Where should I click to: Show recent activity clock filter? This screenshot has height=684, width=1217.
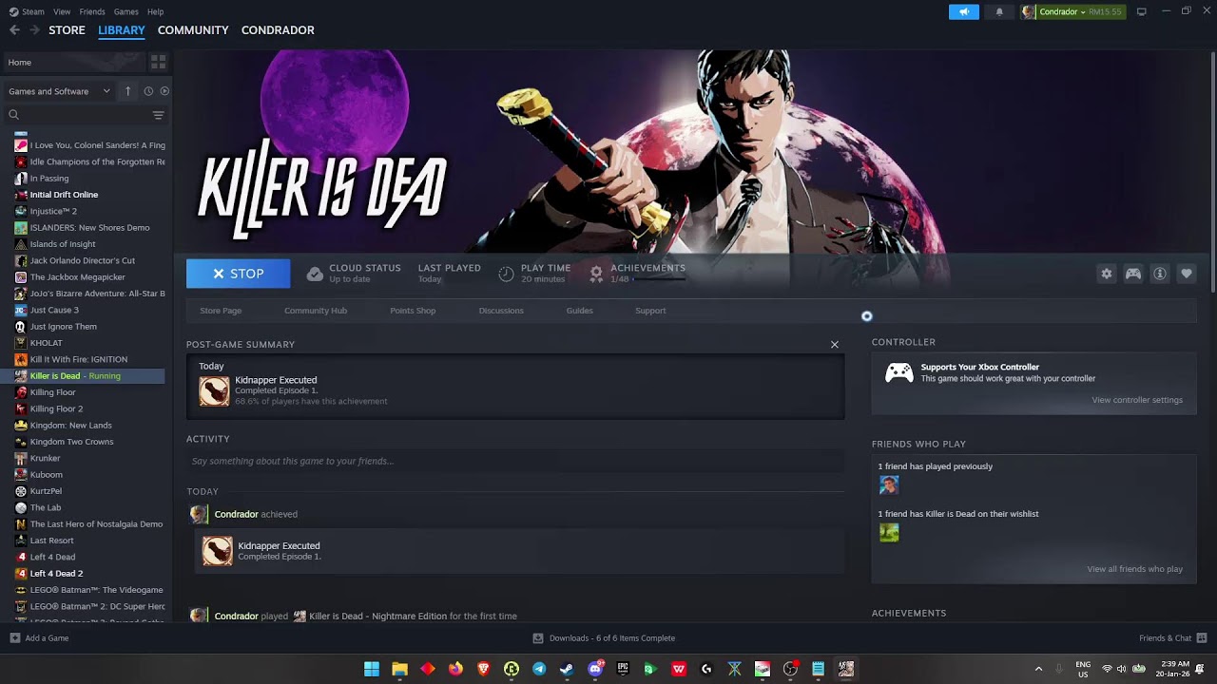[148, 91]
